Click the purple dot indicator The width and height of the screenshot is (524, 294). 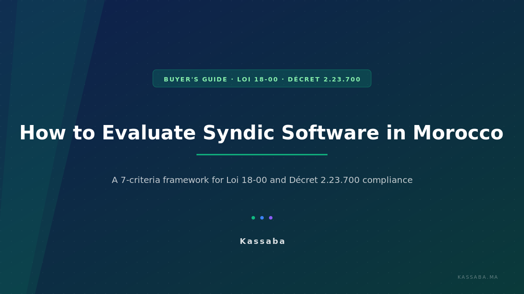[271, 218]
